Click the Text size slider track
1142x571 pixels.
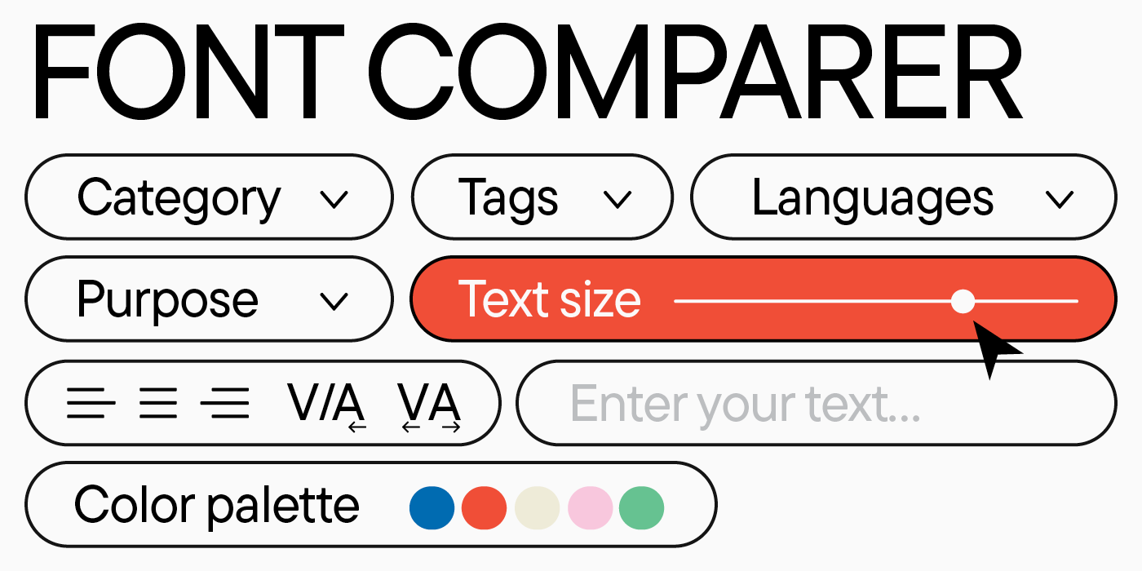point(816,302)
